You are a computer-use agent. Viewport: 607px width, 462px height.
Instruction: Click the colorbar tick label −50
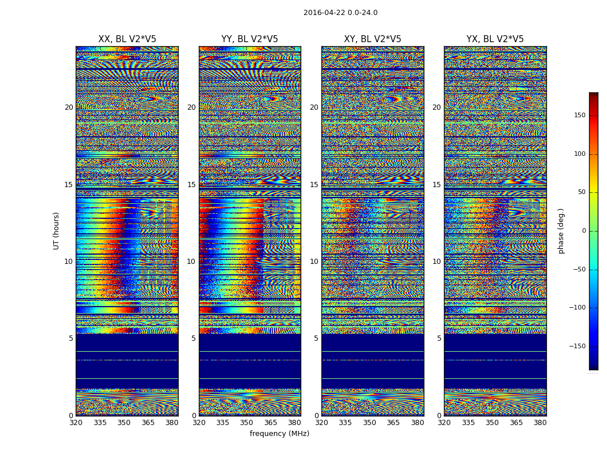pyautogui.click(x=579, y=270)
